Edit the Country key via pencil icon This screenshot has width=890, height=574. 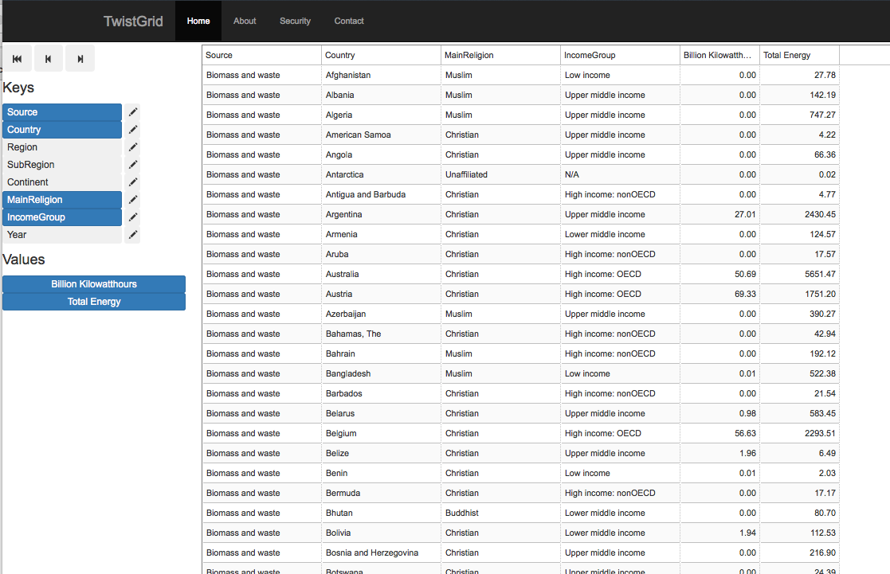[x=133, y=130]
